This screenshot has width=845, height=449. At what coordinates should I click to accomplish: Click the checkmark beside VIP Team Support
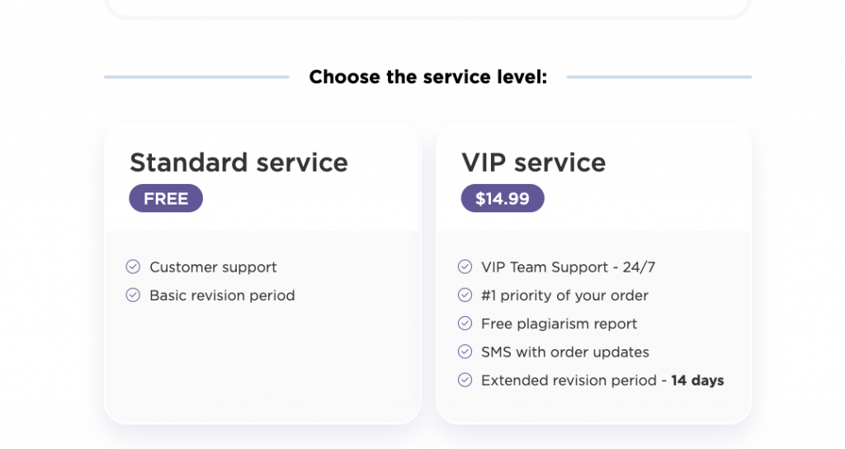[465, 267]
